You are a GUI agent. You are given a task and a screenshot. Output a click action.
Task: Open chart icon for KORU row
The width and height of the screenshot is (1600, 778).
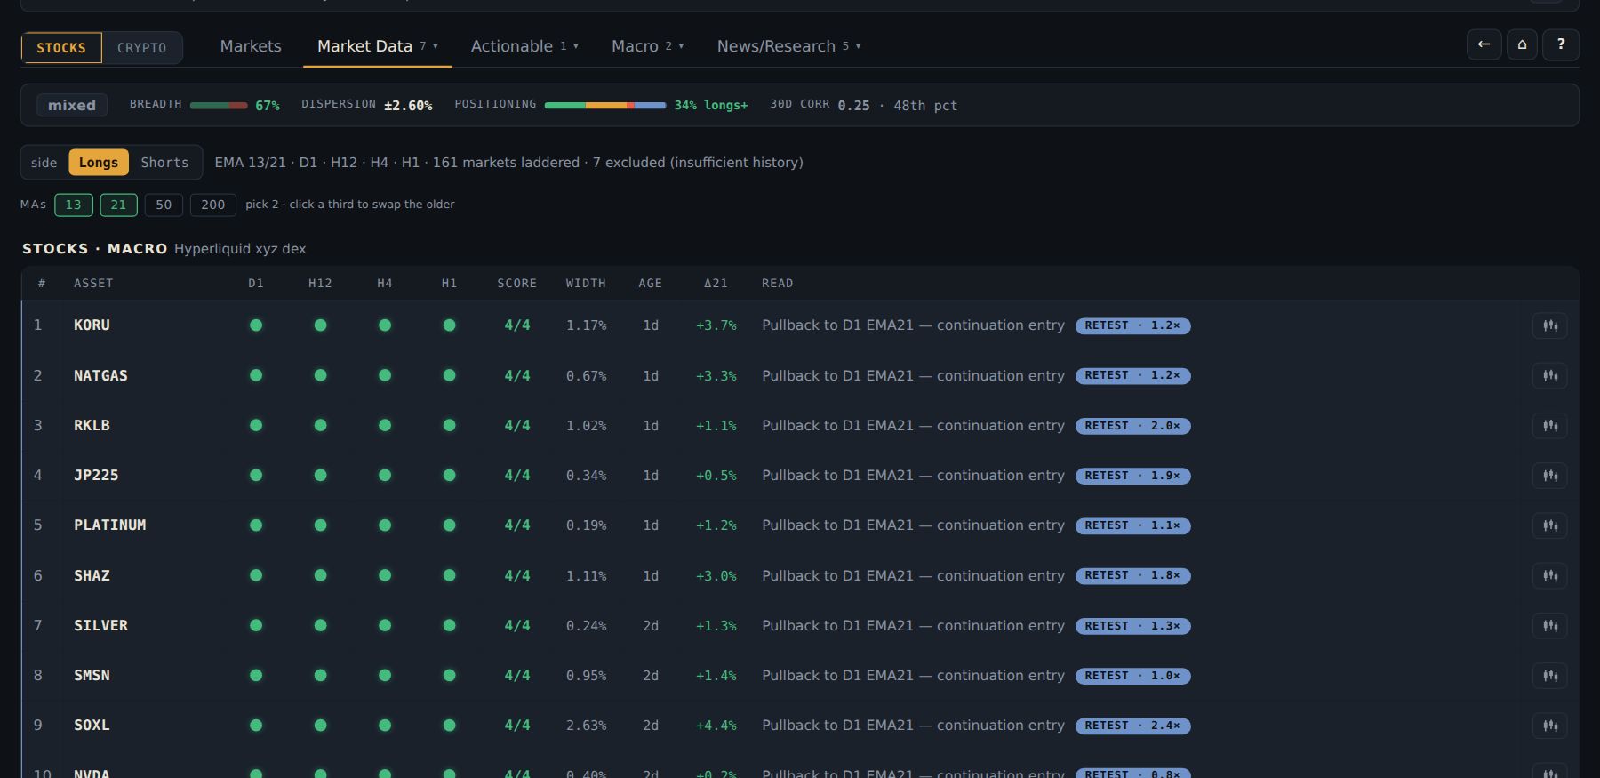tap(1549, 325)
